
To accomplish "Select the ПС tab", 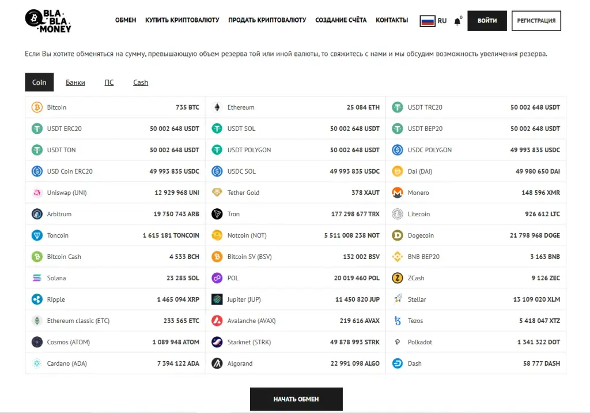I will point(109,82).
